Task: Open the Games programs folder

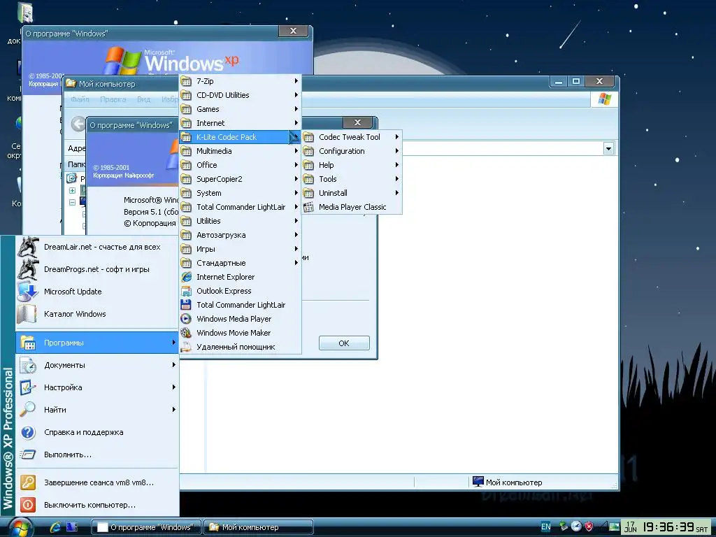Action: 241,109
